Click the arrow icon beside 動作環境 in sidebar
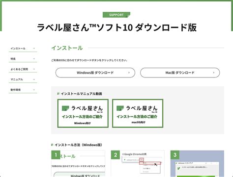233x177 pixels. (x=34, y=90)
